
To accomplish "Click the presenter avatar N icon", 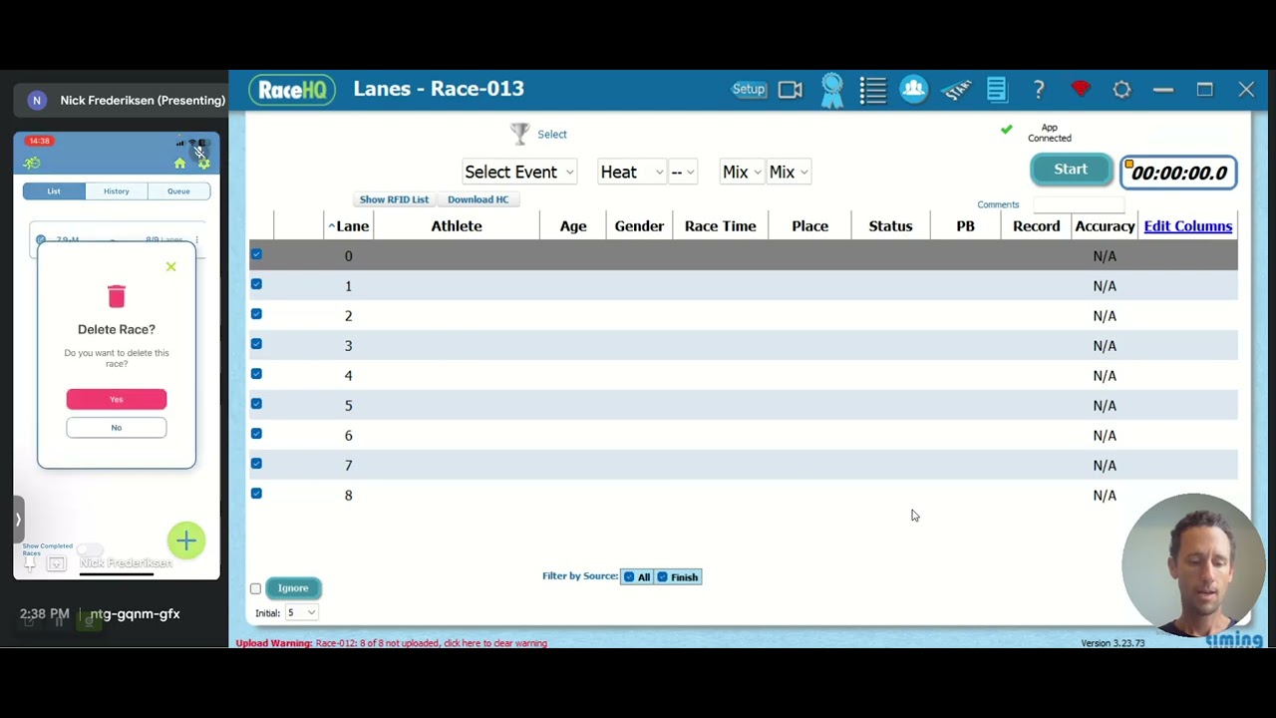I will [37, 100].
